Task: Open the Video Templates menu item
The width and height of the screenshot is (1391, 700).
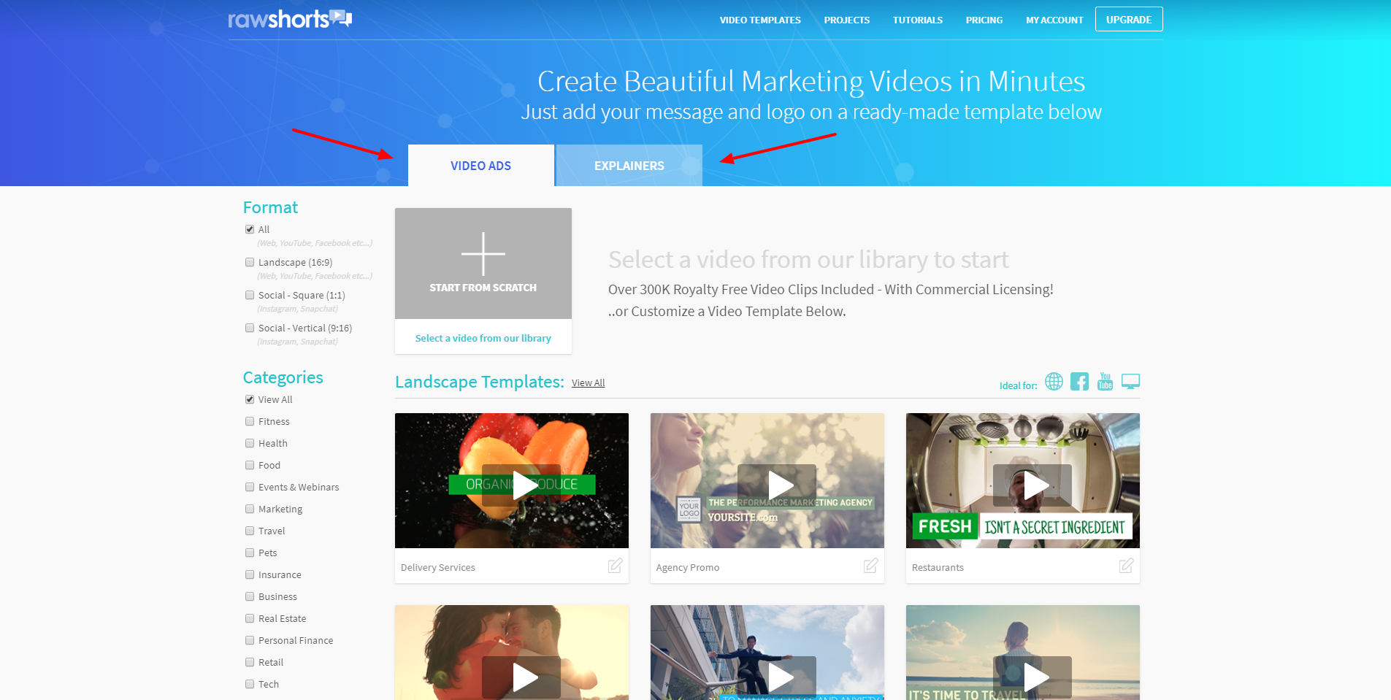Action: point(760,20)
